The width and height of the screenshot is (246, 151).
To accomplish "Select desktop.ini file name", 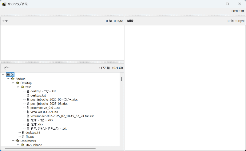I will click(33, 132).
